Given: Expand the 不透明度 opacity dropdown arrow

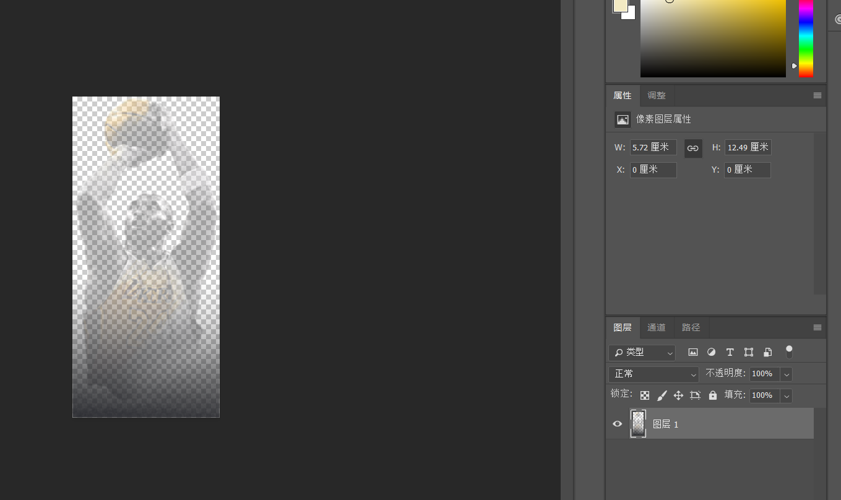Looking at the screenshot, I should point(786,374).
